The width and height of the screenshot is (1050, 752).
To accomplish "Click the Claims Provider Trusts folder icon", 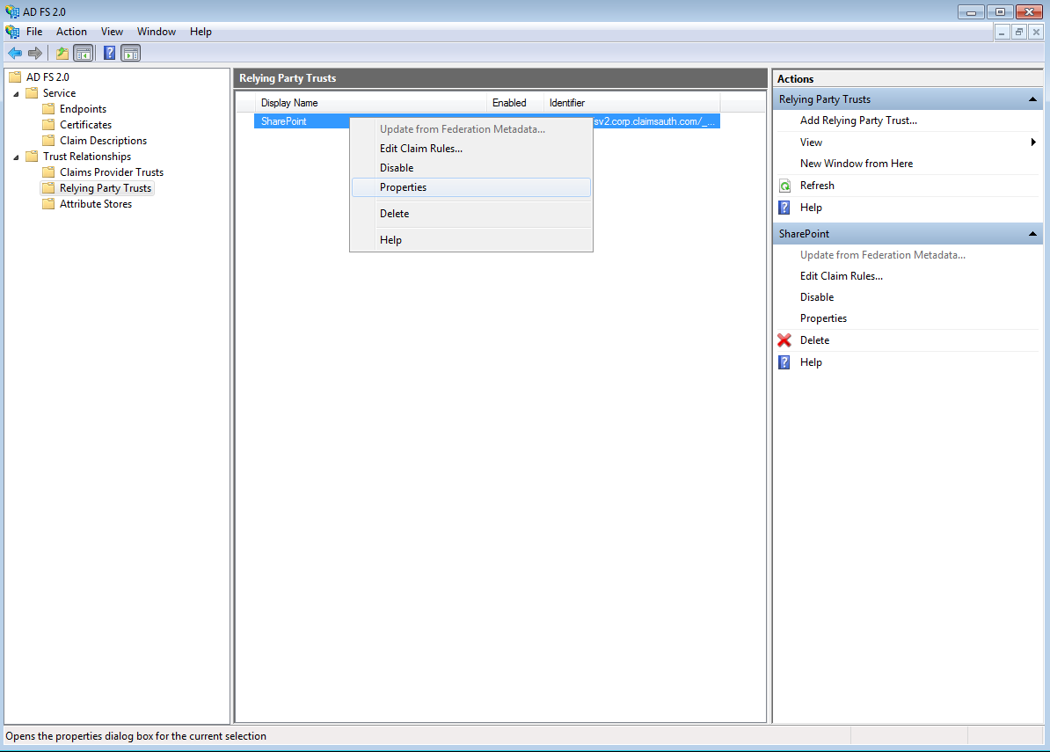I will click(48, 172).
